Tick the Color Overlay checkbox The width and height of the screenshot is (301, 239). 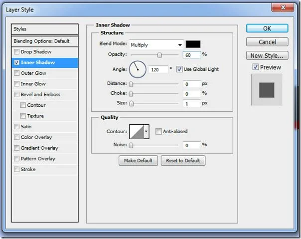click(x=17, y=137)
